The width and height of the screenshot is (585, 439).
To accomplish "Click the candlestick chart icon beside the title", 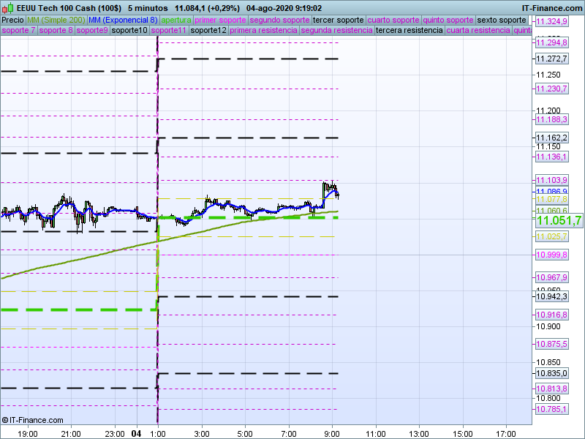I will point(8,7).
